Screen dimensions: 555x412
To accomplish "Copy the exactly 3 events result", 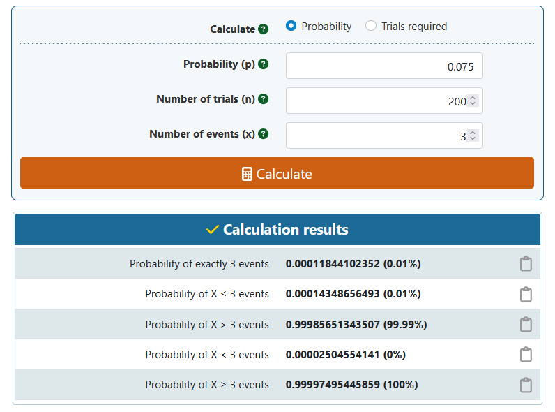I will point(526,264).
